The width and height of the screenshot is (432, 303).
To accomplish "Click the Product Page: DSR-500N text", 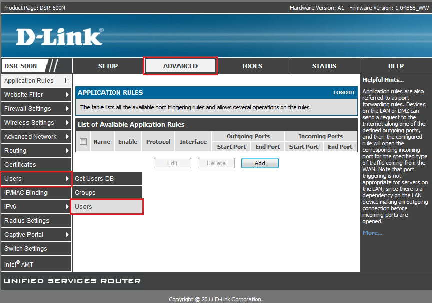I will click(34, 8).
